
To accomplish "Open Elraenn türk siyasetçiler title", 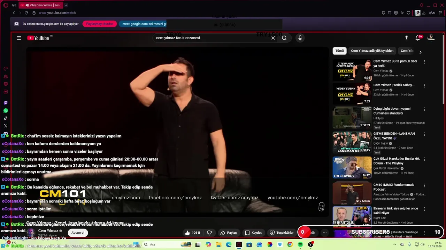I will click(x=396, y=210).
